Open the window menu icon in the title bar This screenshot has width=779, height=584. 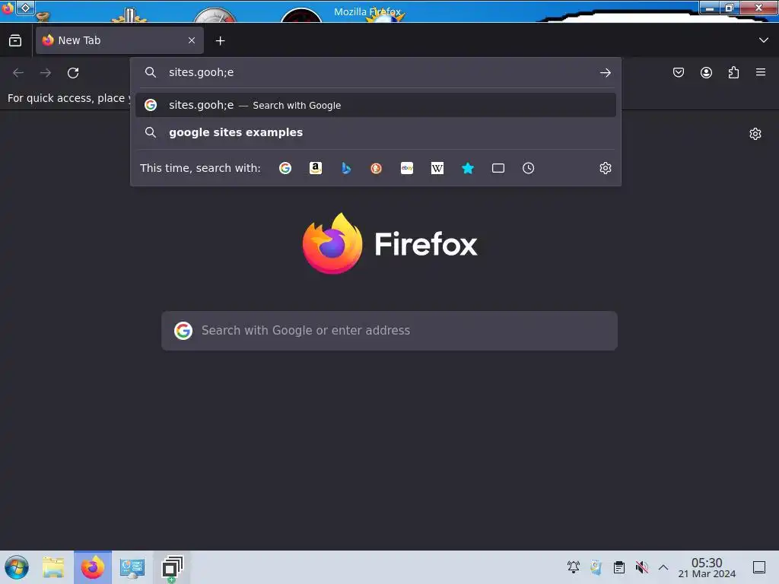(8, 8)
